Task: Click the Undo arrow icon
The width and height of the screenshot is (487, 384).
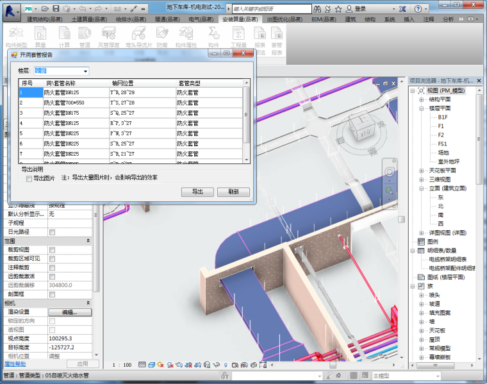Action: (83, 9)
